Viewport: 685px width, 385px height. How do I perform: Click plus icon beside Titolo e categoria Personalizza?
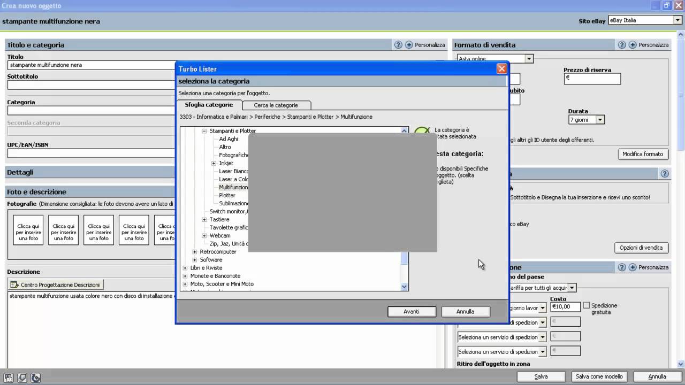(409, 45)
